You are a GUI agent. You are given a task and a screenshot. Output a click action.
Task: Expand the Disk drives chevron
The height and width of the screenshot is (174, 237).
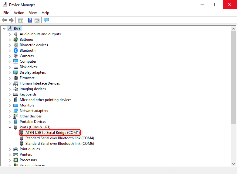tap(10, 67)
